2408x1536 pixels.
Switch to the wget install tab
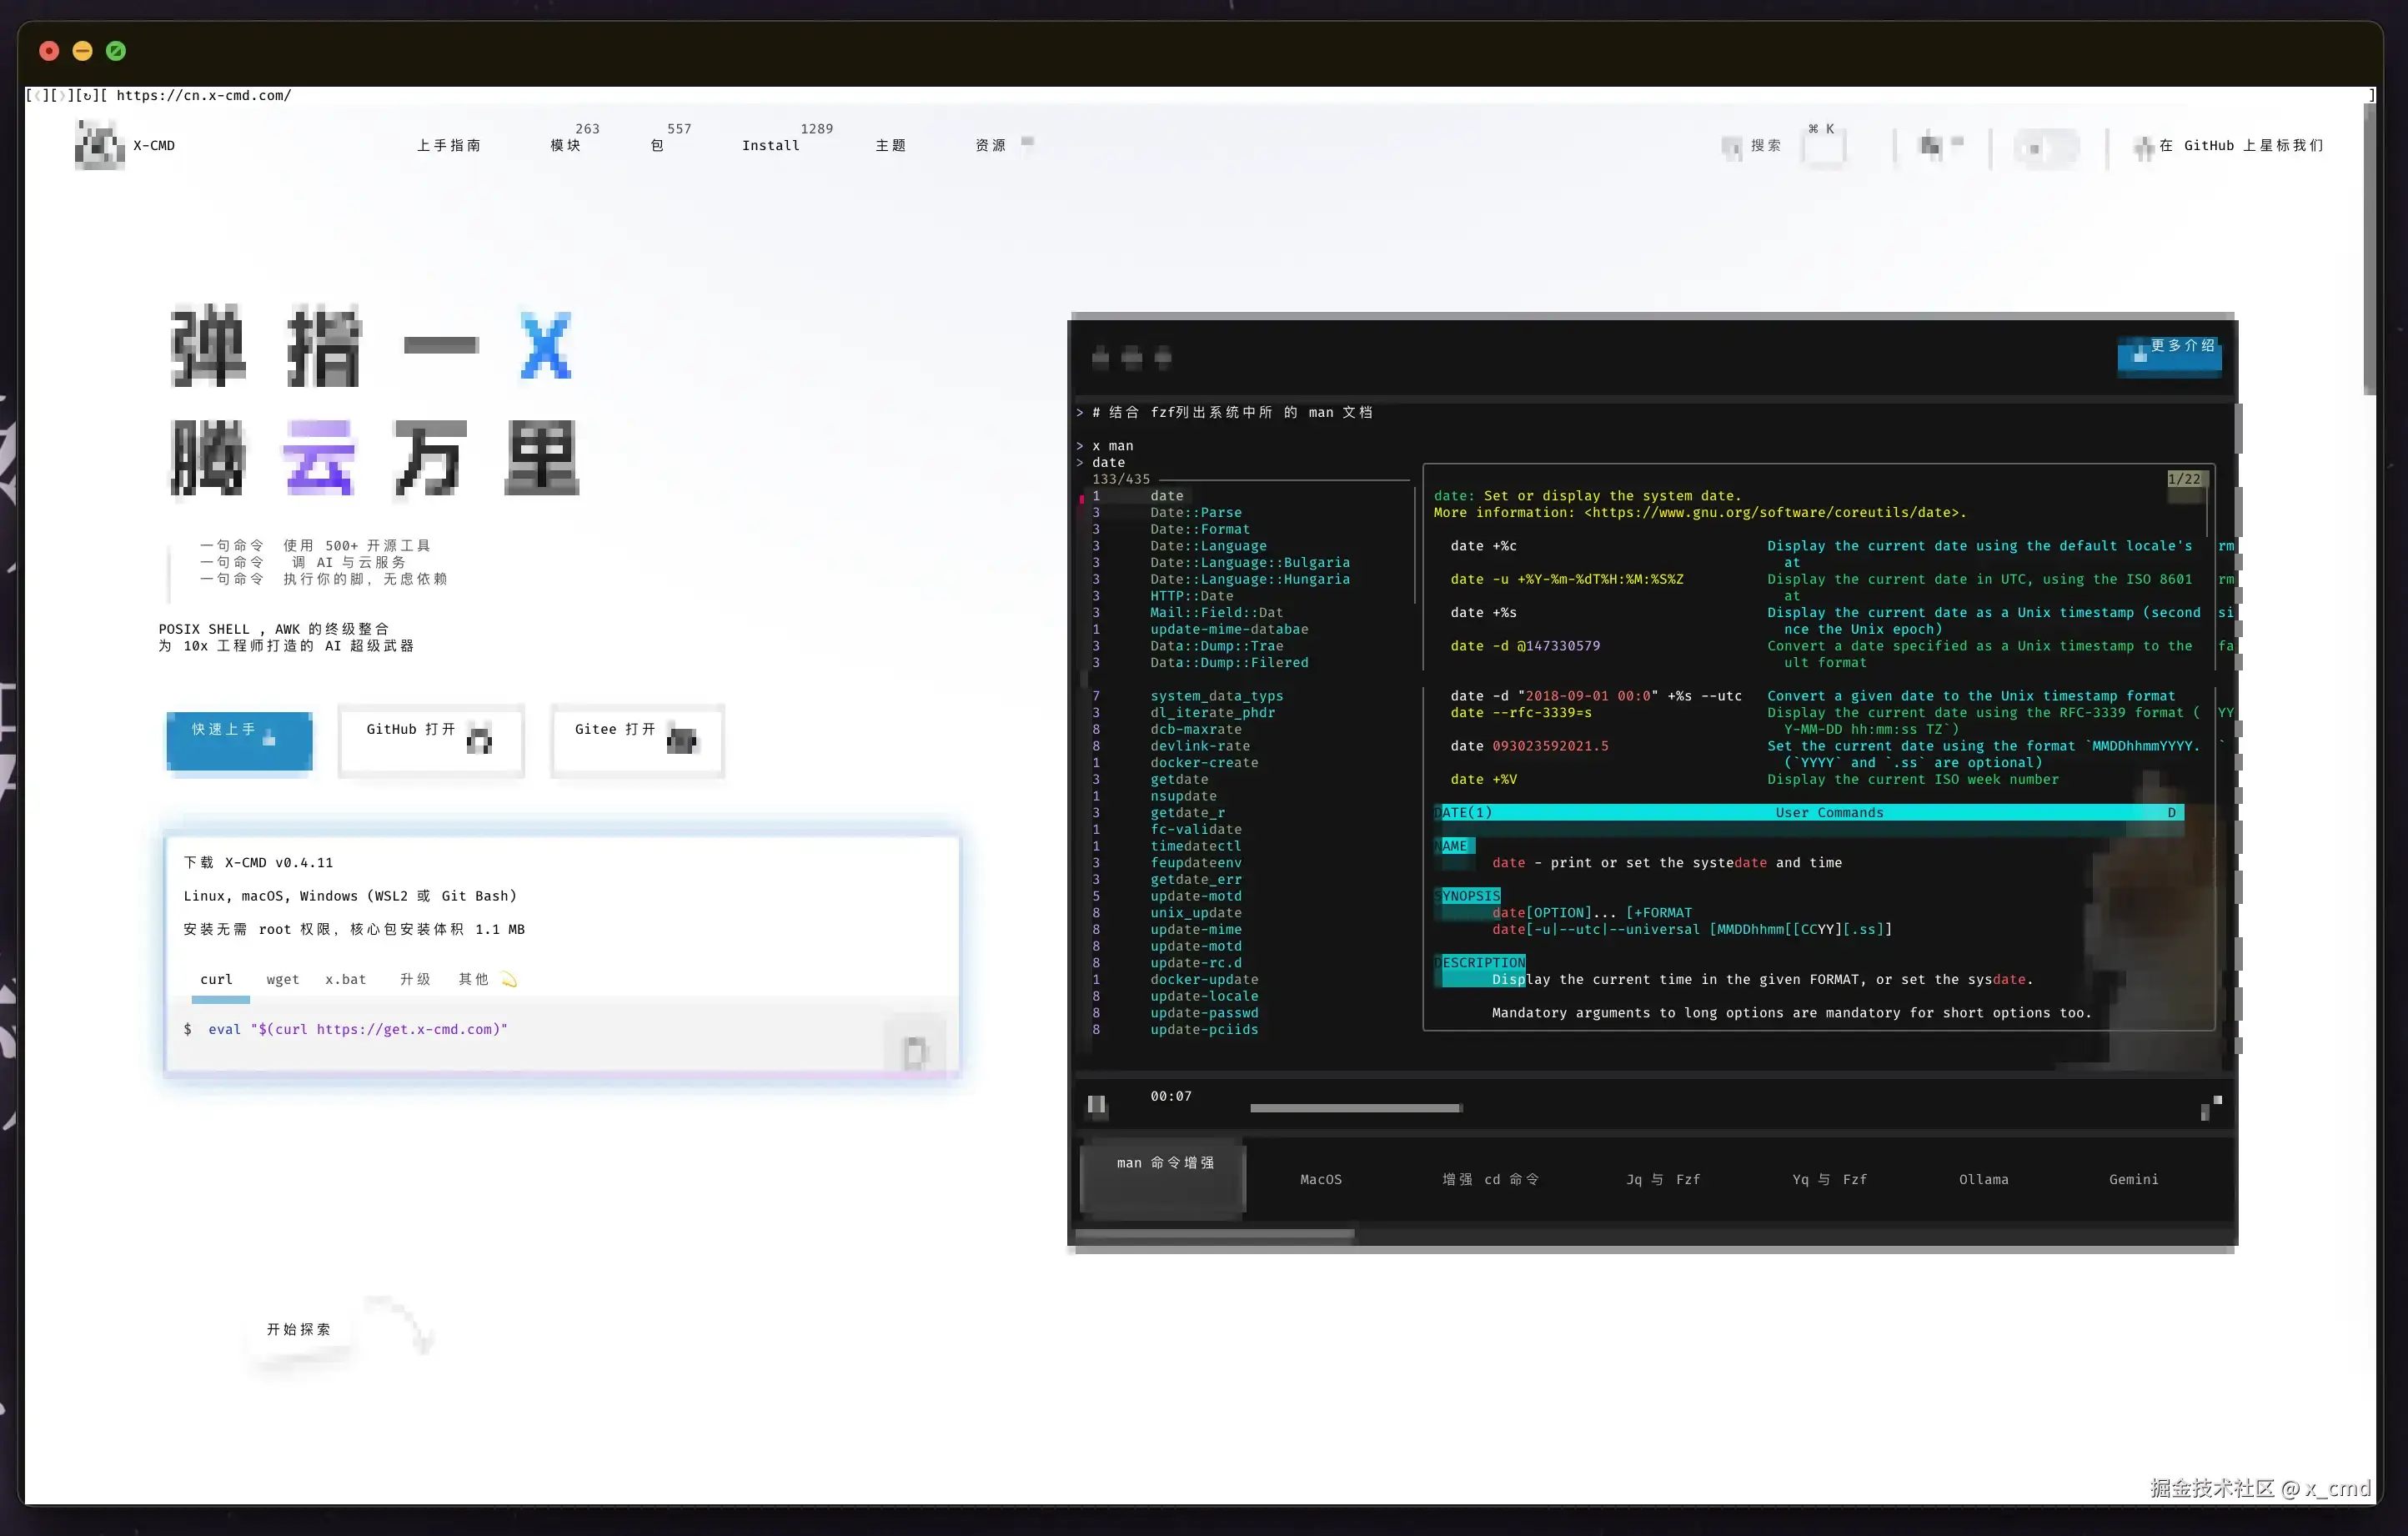[x=282, y=979]
